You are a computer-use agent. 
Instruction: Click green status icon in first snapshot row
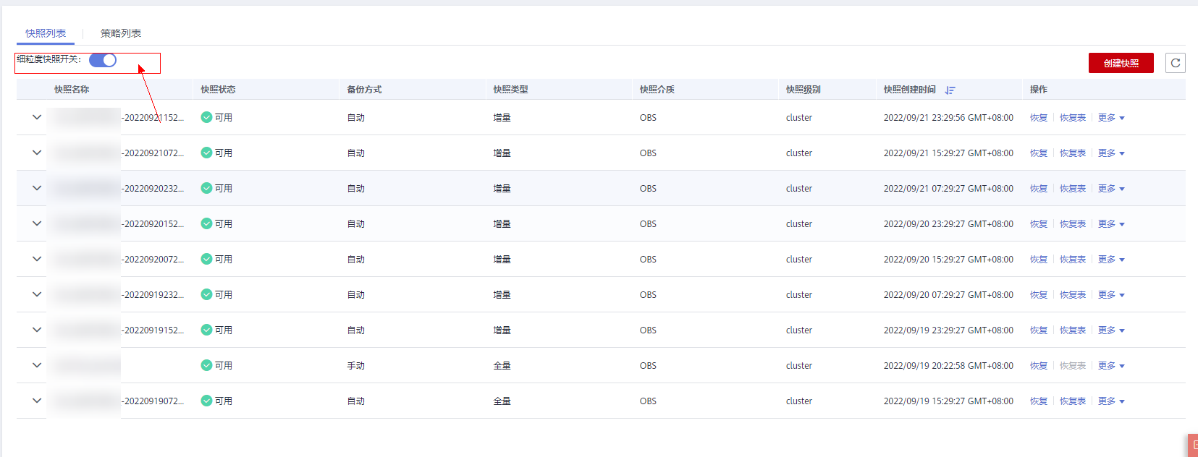click(206, 117)
